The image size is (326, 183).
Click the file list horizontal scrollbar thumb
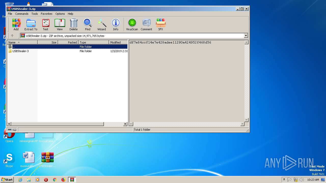click(58, 124)
